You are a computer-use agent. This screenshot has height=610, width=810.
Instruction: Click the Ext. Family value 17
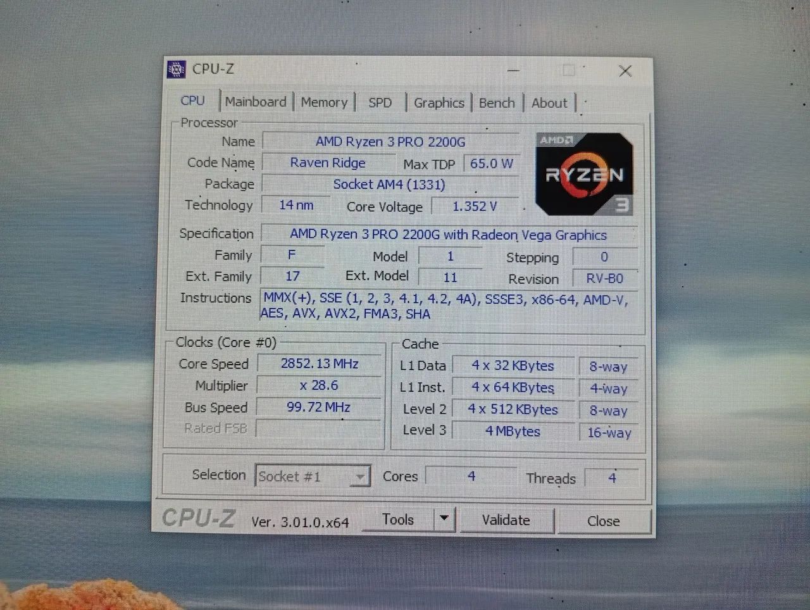click(292, 276)
